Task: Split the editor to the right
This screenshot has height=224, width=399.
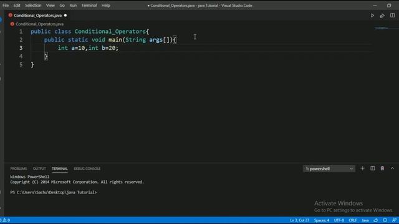Action: 392,16
